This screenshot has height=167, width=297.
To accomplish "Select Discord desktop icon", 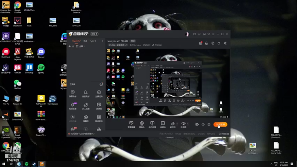I will pyautogui.click(x=41, y=53).
